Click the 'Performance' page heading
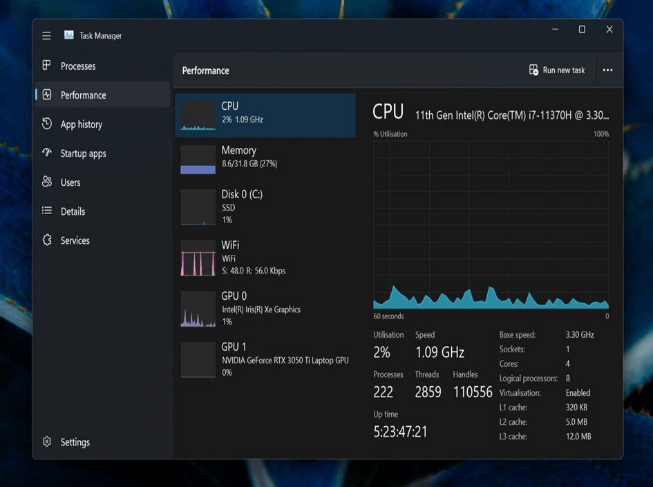 click(206, 70)
